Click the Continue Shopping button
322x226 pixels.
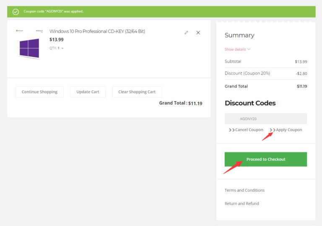point(40,92)
